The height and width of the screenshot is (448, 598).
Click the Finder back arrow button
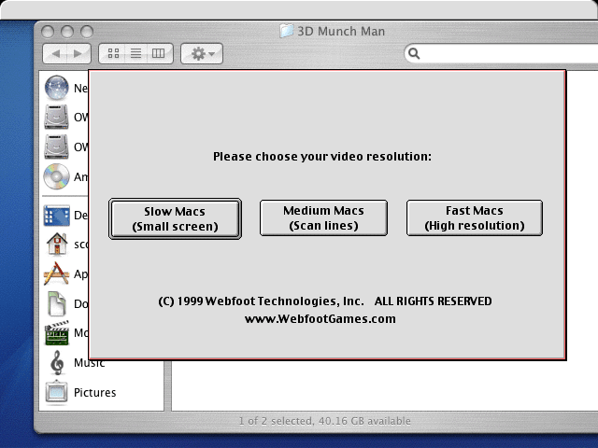coord(55,54)
